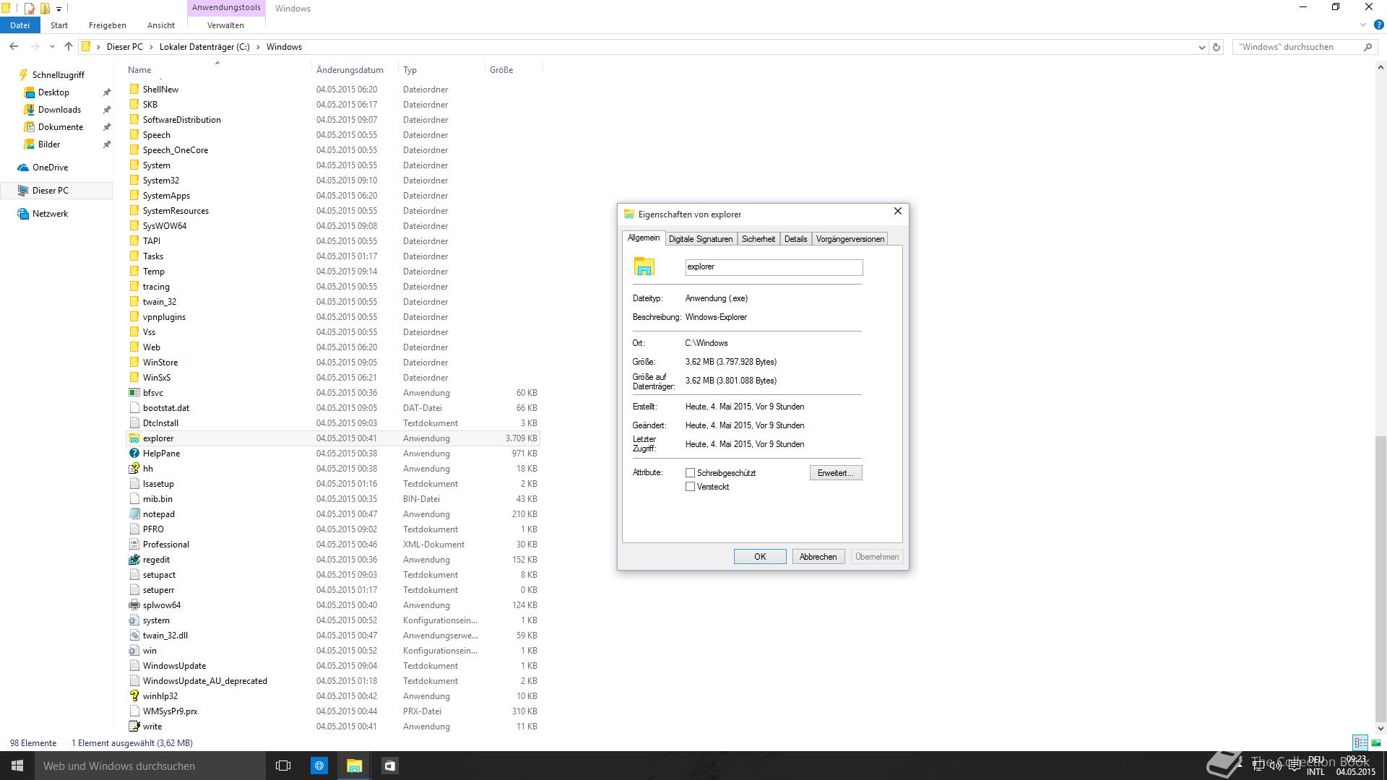1387x780 pixels.
Task: Click the notepad file icon
Action: click(x=134, y=514)
